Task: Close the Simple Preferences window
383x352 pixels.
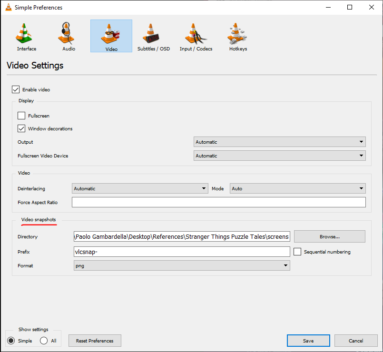Action: click(x=372, y=7)
